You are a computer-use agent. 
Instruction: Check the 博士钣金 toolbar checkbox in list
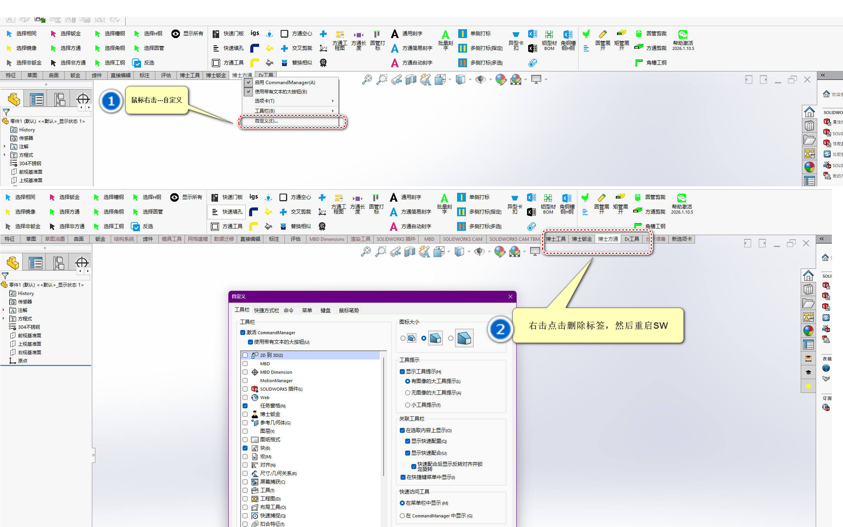(245, 414)
